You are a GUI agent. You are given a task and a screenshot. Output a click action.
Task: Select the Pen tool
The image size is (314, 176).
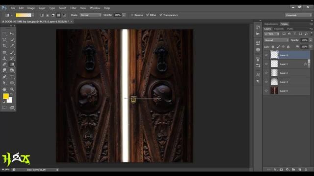(x=4, y=77)
